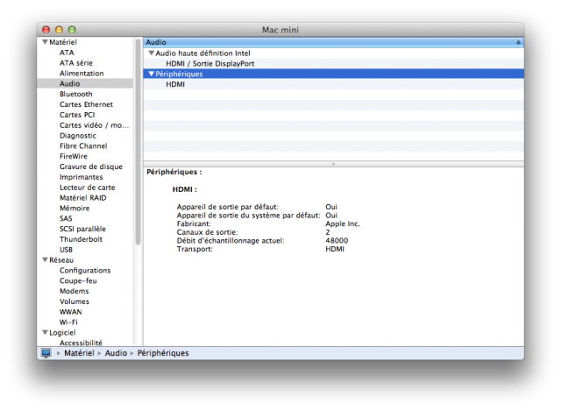
Task: Select WWAN in the sidebar
Action: coord(71,312)
